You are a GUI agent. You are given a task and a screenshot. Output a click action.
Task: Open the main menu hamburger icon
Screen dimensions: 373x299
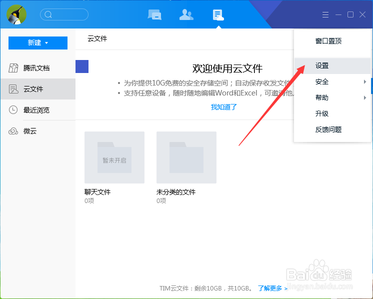325,14
